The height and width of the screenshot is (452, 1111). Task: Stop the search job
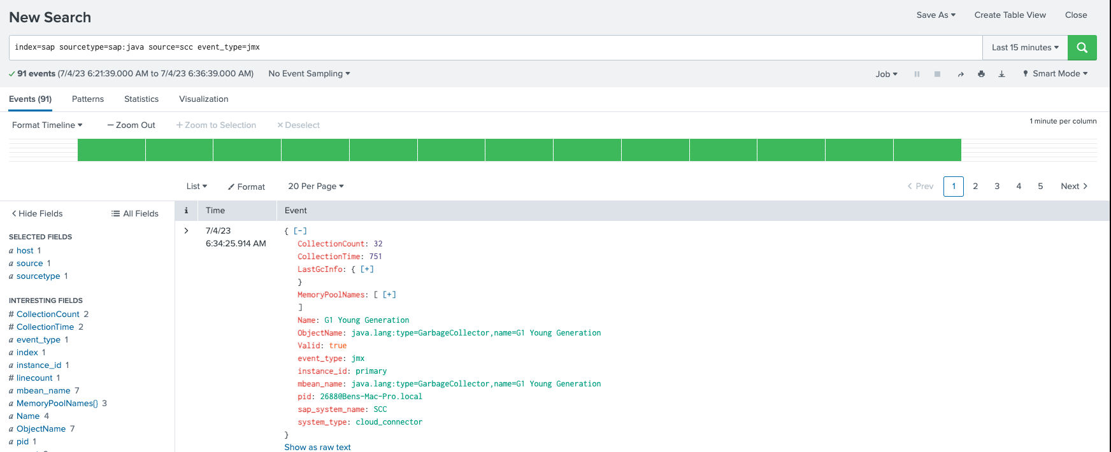click(x=937, y=74)
